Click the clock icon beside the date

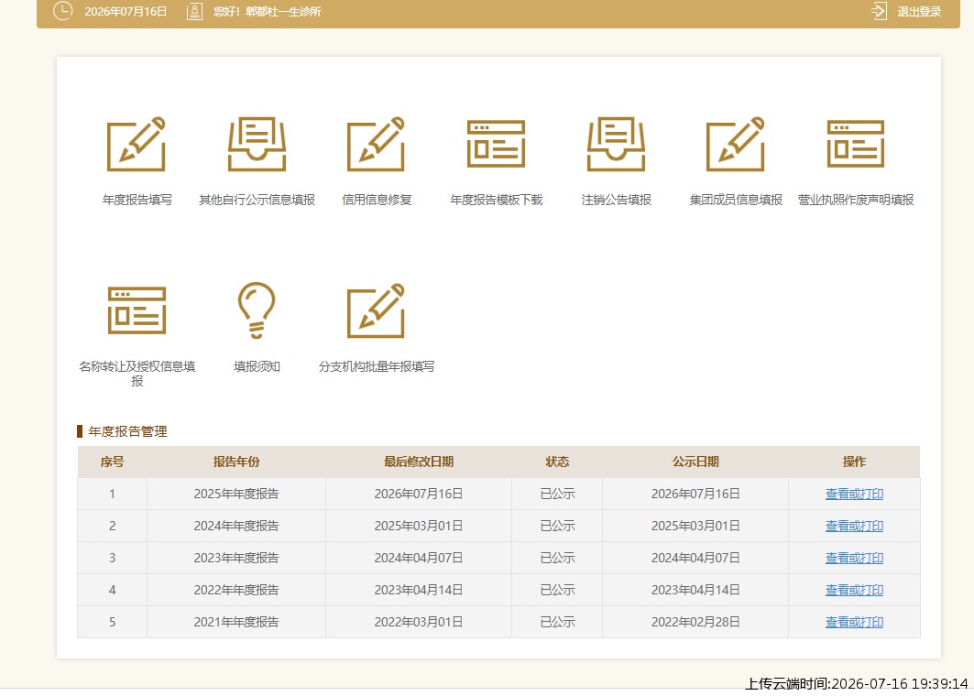point(62,11)
